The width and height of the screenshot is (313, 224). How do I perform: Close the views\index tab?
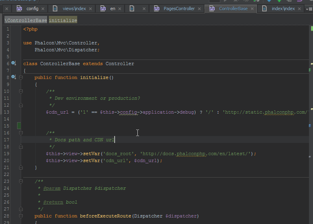click(x=90, y=9)
